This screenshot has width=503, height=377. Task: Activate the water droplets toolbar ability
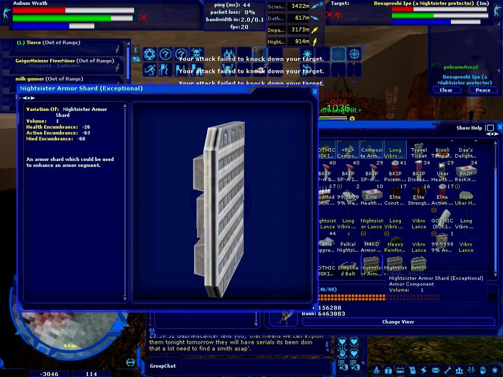(228, 54)
